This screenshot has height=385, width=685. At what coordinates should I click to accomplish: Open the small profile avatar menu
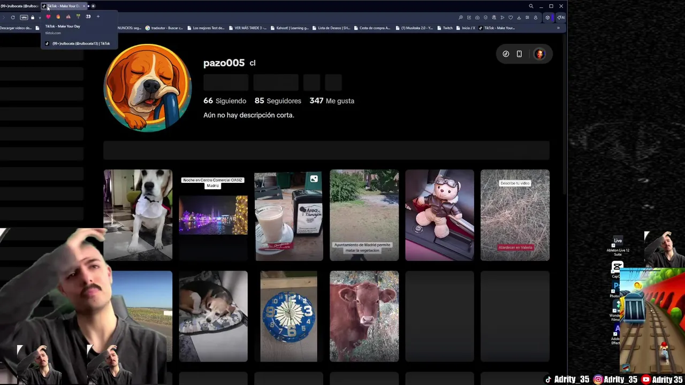pyautogui.click(x=539, y=54)
